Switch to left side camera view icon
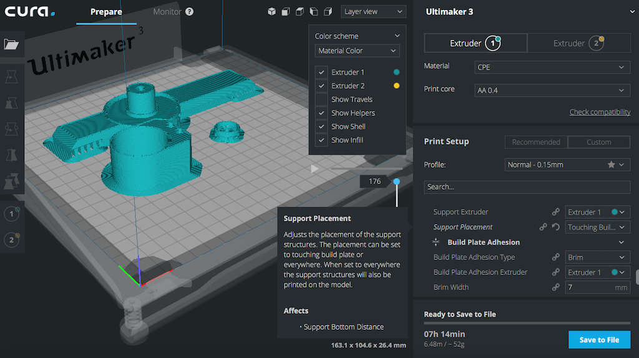This screenshot has height=358, width=639. pyautogui.click(x=314, y=12)
